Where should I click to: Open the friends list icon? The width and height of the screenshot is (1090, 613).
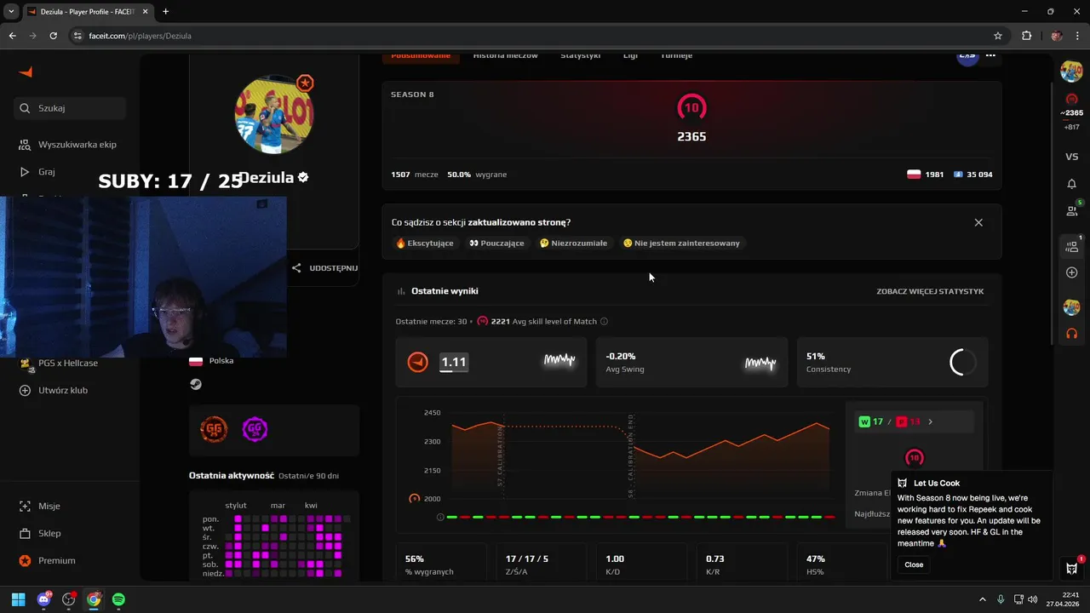click(x=1071, y=210)
